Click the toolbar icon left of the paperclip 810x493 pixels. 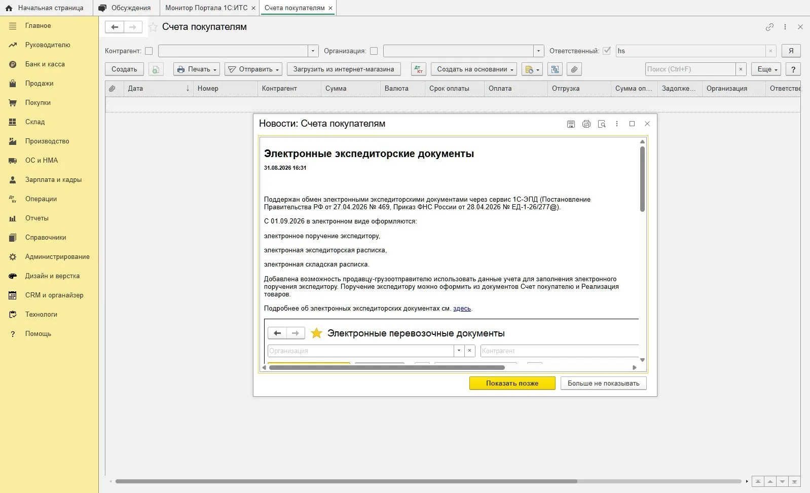(555, 69)
